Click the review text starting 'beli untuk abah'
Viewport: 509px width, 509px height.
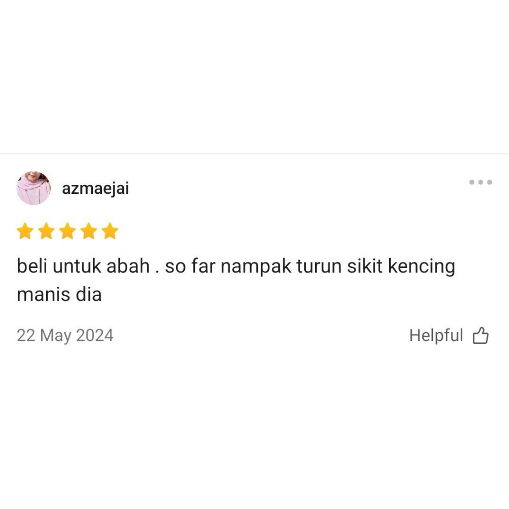coord(236,280)
